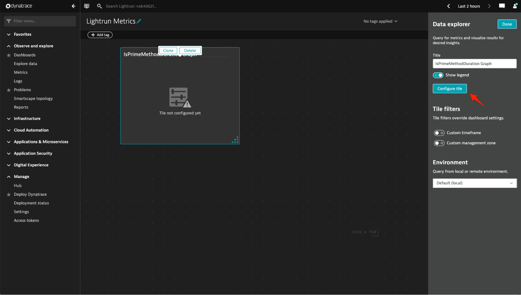Open the Default (local) environment dropdown

pyautogui.click(x=474, y=183)
